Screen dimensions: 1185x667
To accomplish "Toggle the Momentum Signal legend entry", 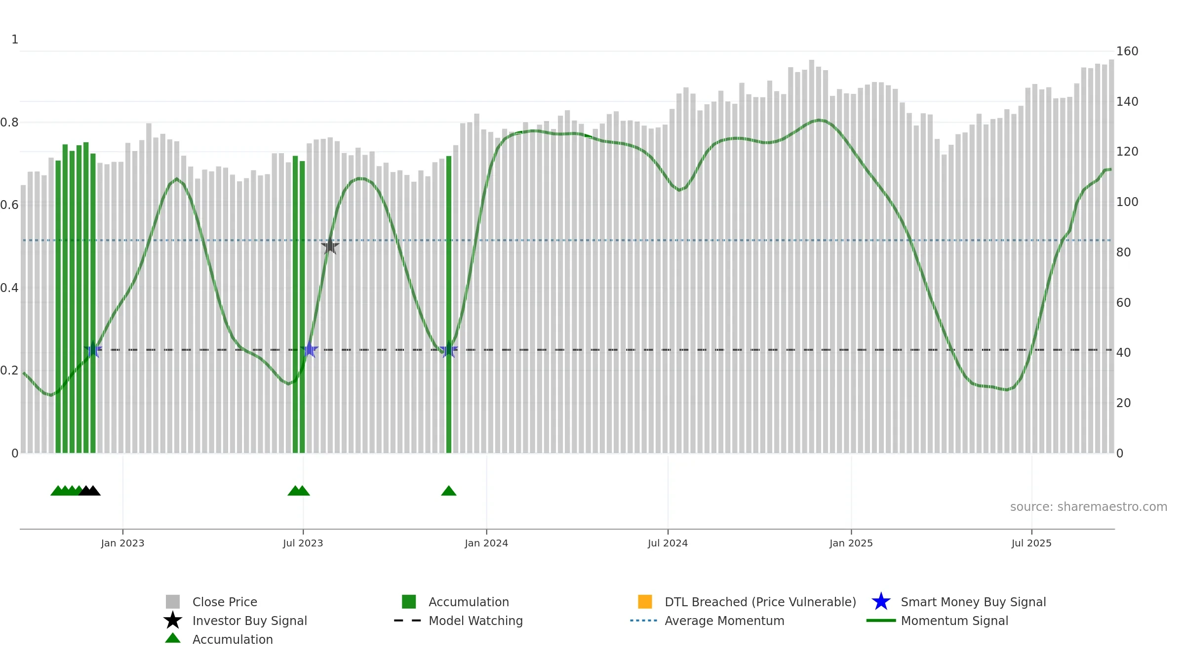I will click(937, 621).
